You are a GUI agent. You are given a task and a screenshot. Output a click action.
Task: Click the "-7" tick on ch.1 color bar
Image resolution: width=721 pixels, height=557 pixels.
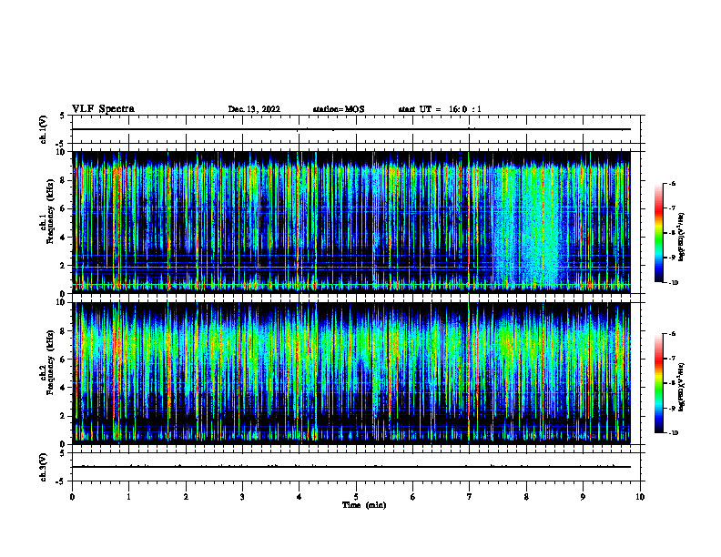(x=672, y=208)
